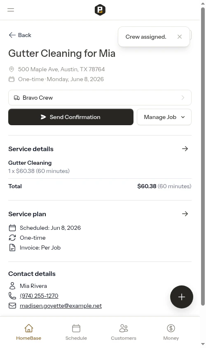This screenshot has height=348, width=206.
Task: Click the person icon beside Mia Rivera
Action: coord(12,286)
